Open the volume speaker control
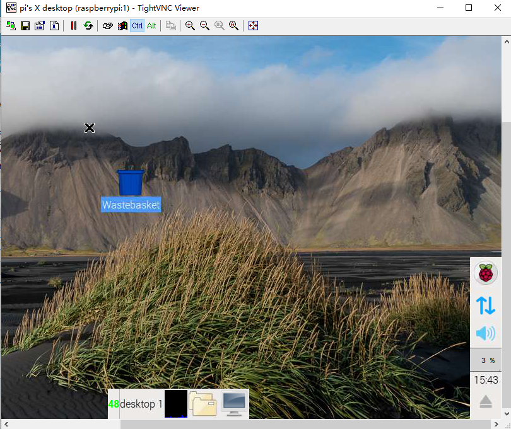Image resolution: width=511 pixels, height=429 pixels. click(x=485, y=333)
